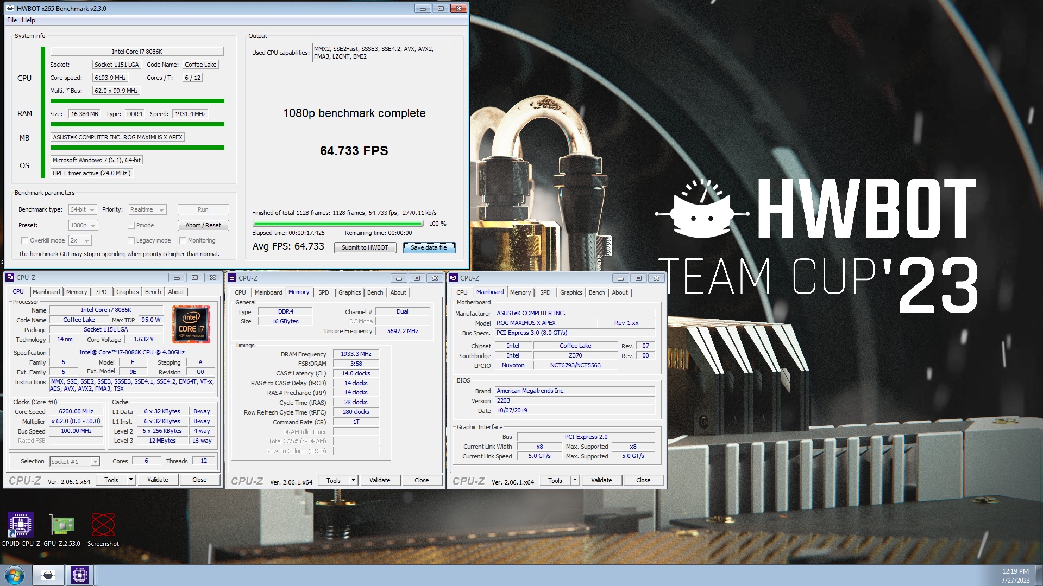This screenshot has width=1043, height=586.
Task: Open GPU-Z.2.53.0 desktop shortcut
Action: 62,529
